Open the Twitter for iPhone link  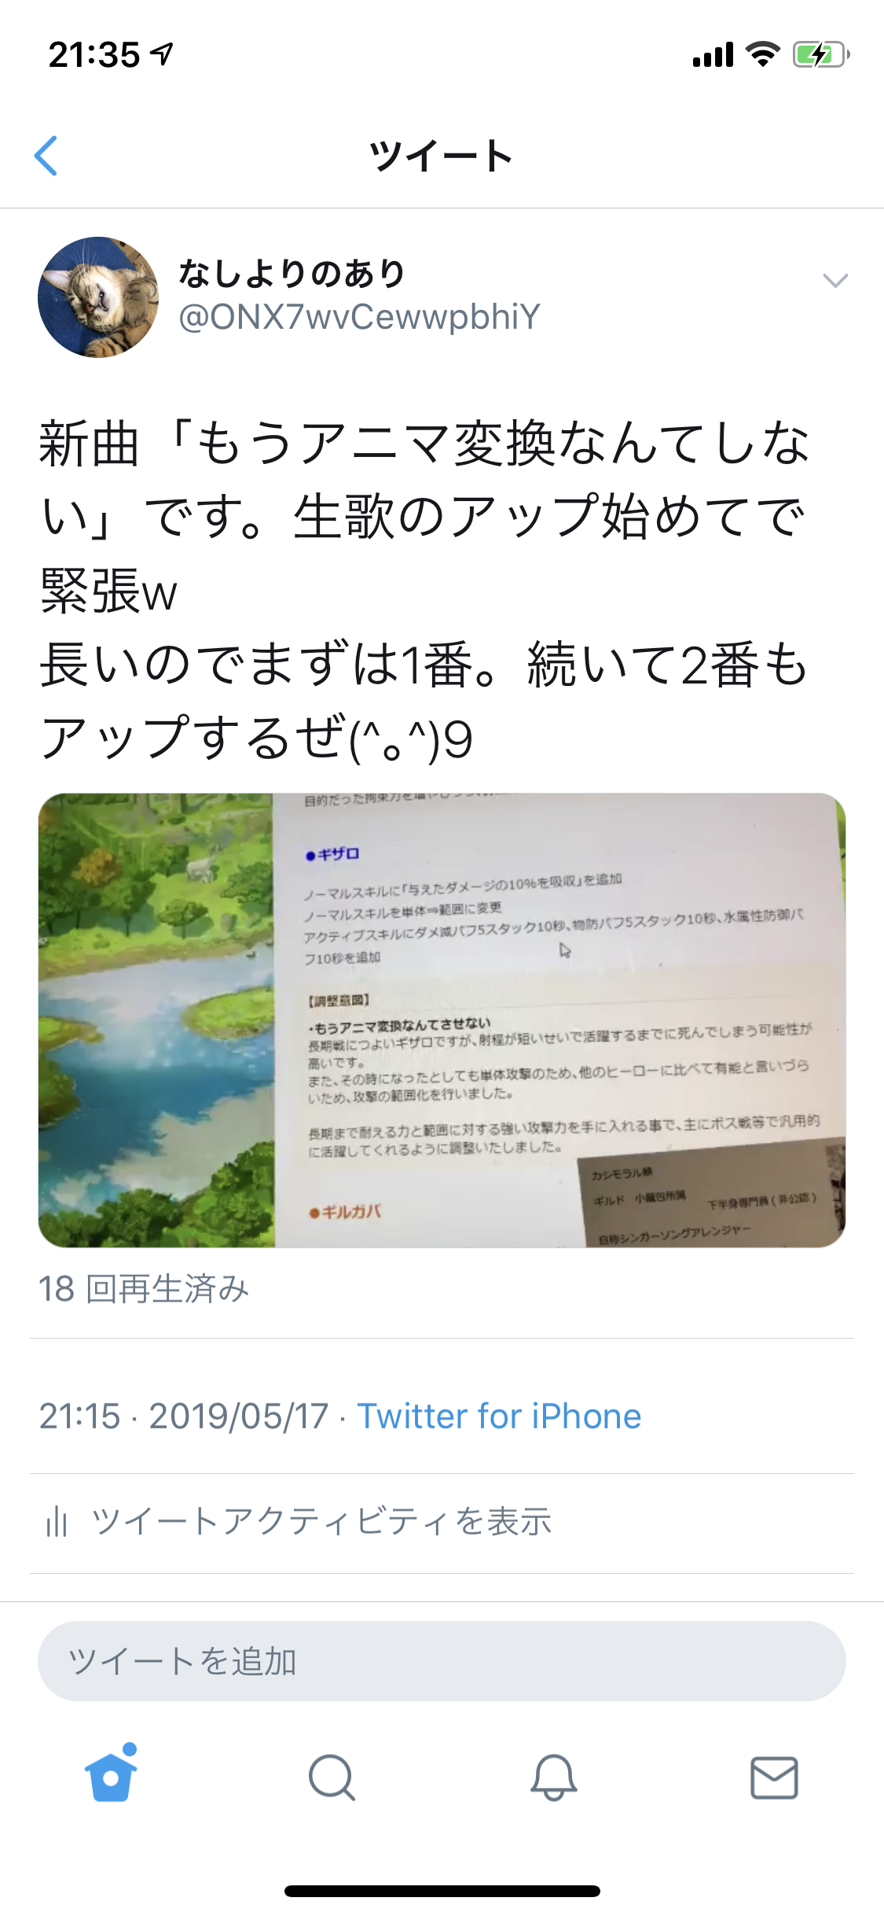[499, 1417]
